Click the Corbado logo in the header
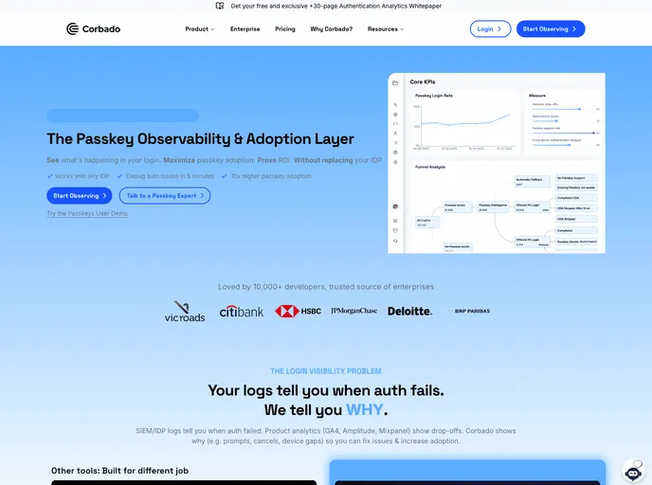 pyautogui.click(x=92, y=29)
